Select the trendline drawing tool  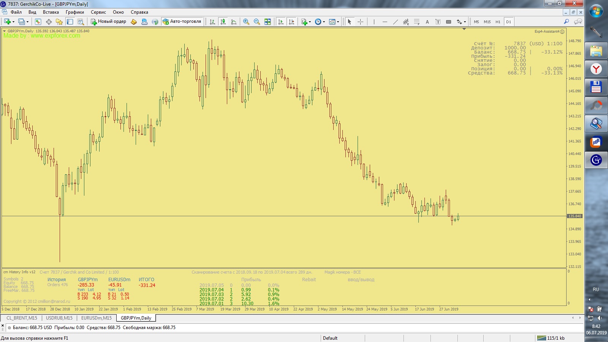click(395, 22)
